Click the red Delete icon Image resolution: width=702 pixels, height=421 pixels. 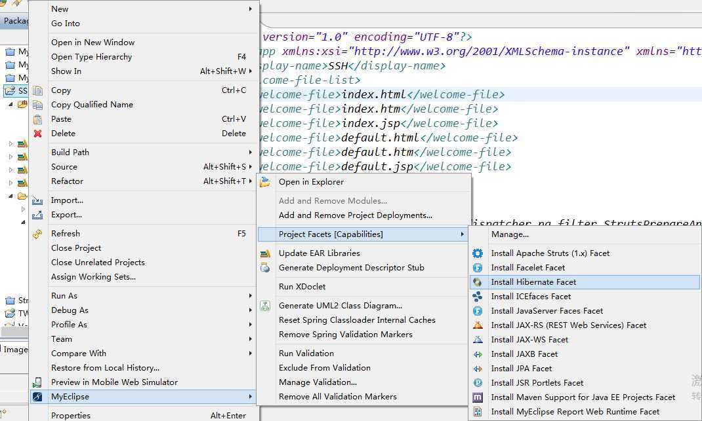click(38, 134)
